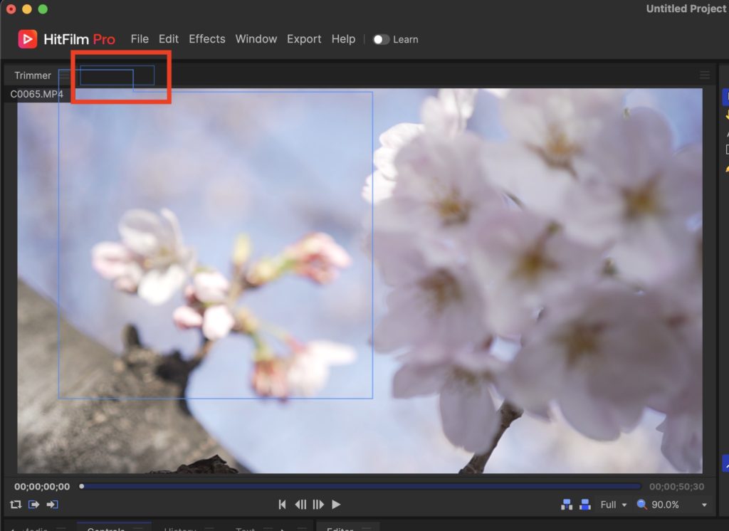This screenshot has width=729, height=531.
Task: Click the duration timecode 00;00;50;30
Action: click(x=676, y=487)
